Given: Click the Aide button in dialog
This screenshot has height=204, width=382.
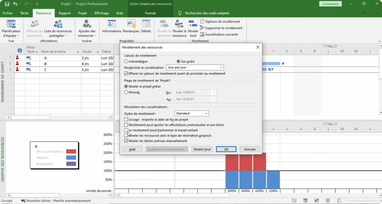Looking at the screenshot, I should tap(132, 149).
